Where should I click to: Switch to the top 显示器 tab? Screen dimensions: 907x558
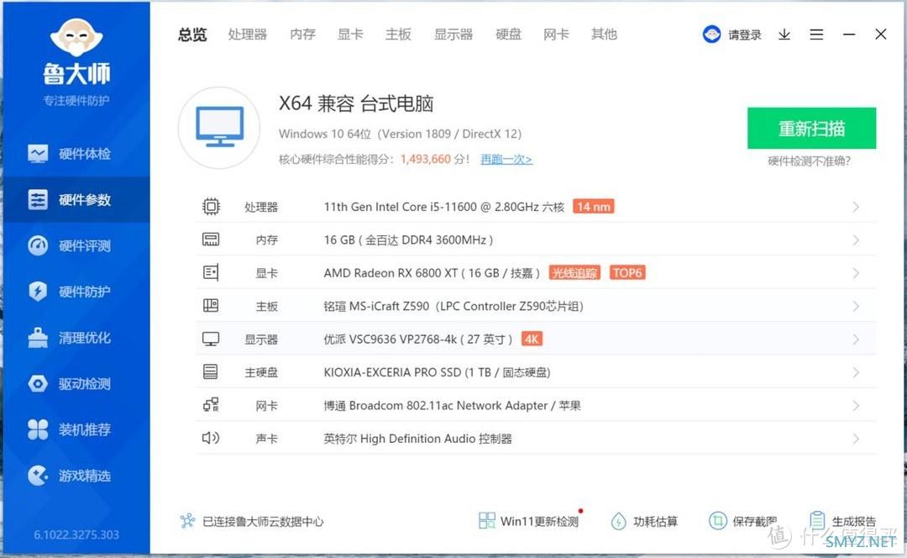point(453,34)
